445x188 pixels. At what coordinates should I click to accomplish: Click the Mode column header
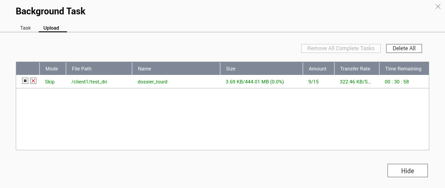tap(52, 69)
